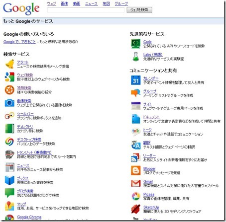Open the Gmail text link
This screenshot has height=222, width=226.
tap(148, 181)
